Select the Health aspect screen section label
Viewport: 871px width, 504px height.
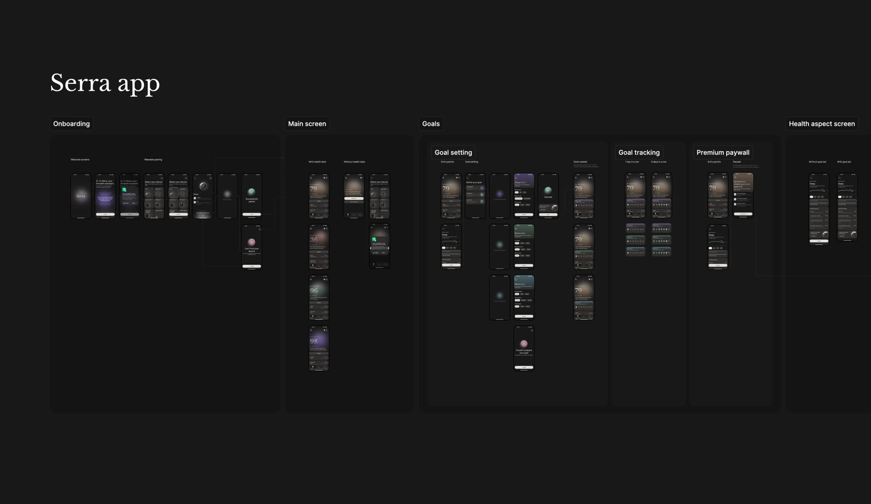point(821,124)
